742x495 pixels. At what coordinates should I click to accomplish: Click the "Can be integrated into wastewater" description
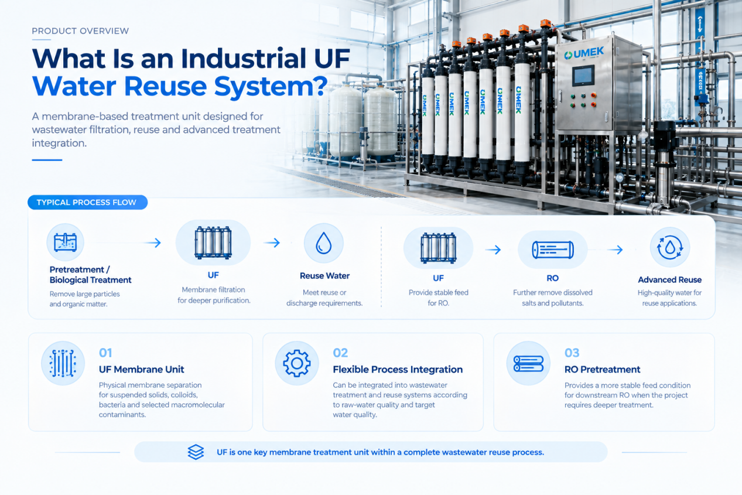400,400
